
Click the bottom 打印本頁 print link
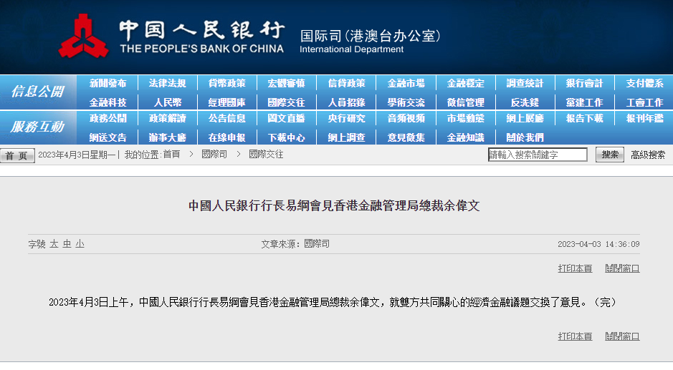[575, 336]
